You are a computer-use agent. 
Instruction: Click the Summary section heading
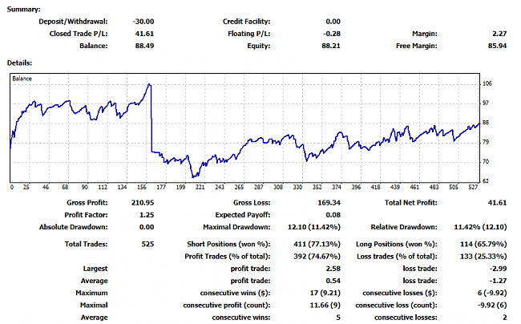tap(24, 8)
